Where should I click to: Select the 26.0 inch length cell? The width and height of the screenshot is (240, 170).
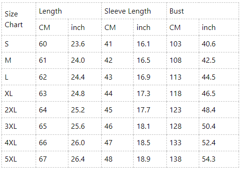pyautogui.click(x=85, y=143)
